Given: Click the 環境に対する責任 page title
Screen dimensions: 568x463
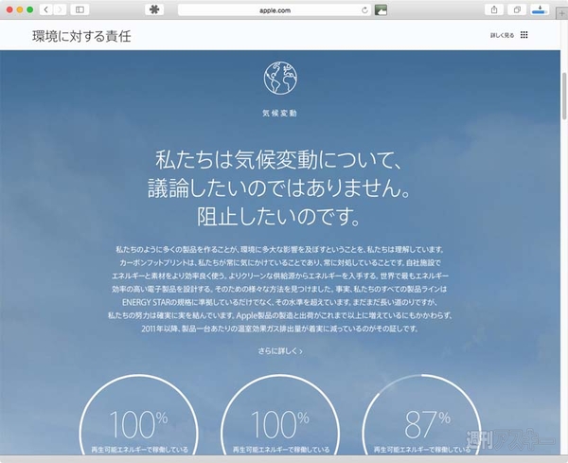Looking at the screenshot, I should tap(81, 36).
